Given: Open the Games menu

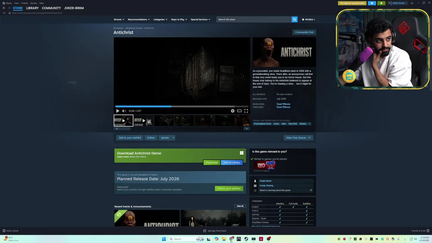Looking at the screenshot, I should click(x=34, y=3).
